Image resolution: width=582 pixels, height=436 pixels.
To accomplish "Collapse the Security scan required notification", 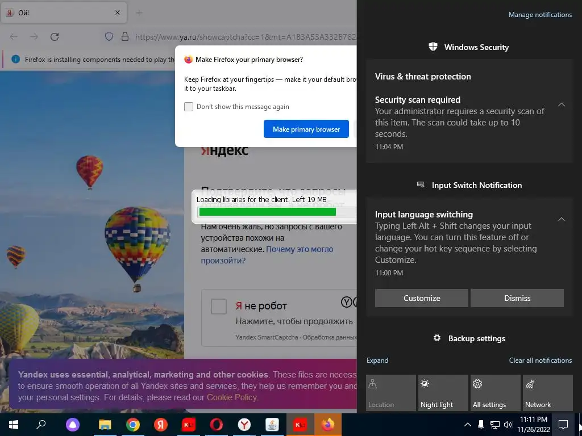I will [x=562, y=104].
